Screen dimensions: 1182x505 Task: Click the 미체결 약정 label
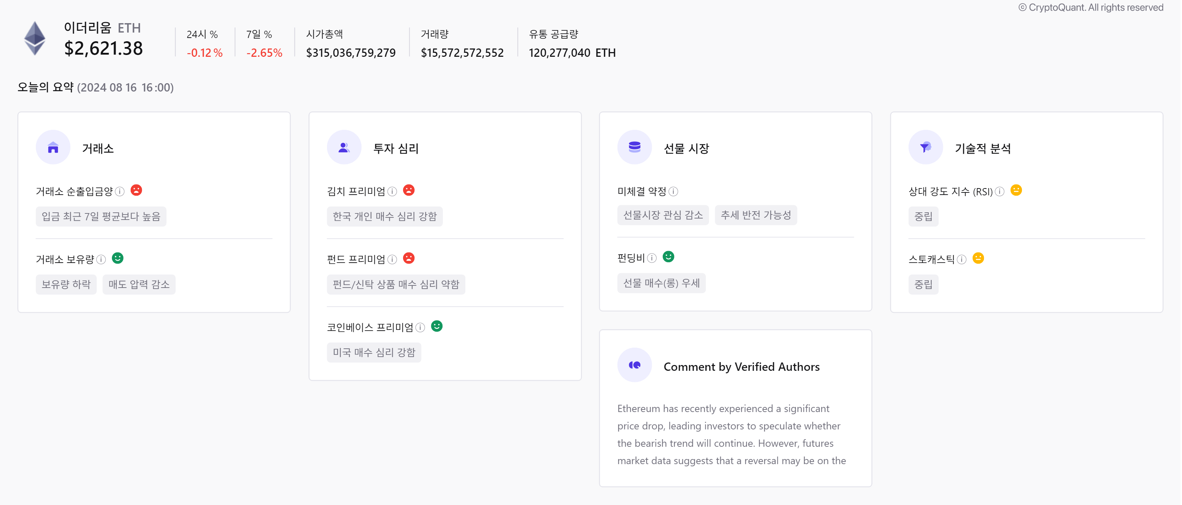[642, 192]
